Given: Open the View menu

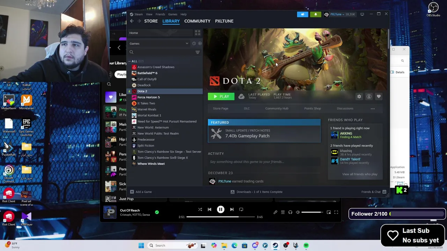Looking at the screenshot, I should coord(149,14).
